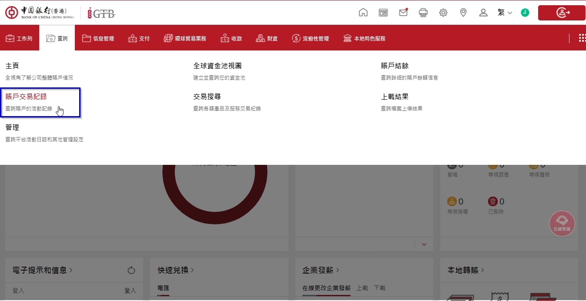Image resolution: width=586 pixels, height=301 pixels.
Task: Open 全球資金池視圖 link
Action: pos(217,66)
